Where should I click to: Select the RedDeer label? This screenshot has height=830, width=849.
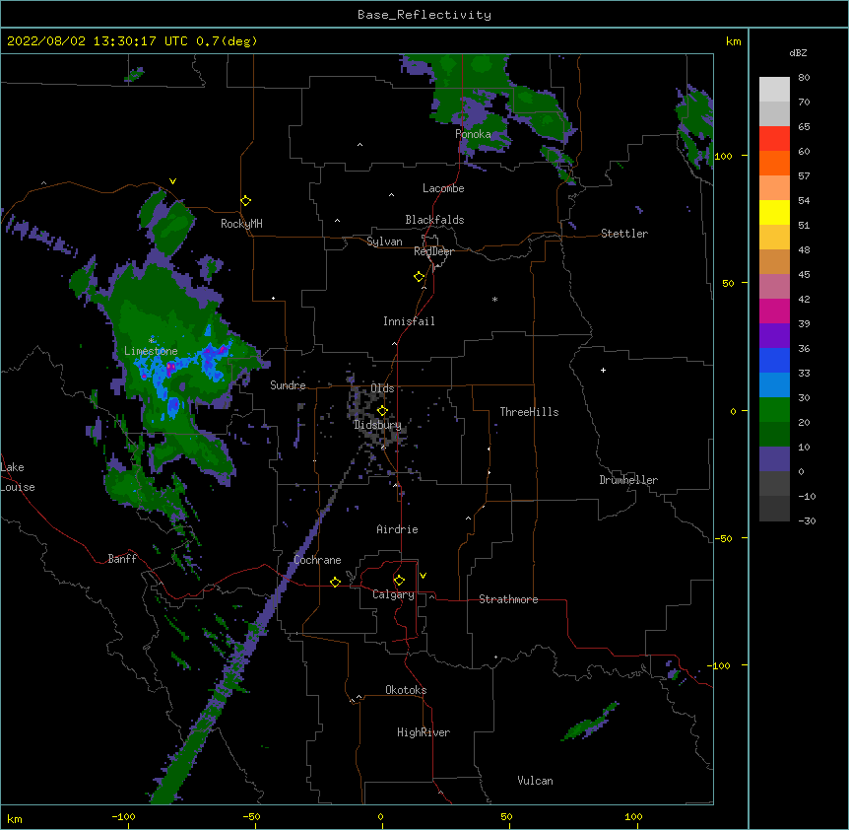pyautogui.click(x=433, y=251)
